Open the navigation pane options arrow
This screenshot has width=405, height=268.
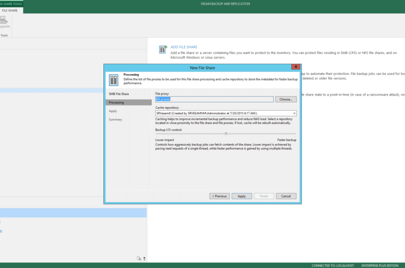(144, 259)
